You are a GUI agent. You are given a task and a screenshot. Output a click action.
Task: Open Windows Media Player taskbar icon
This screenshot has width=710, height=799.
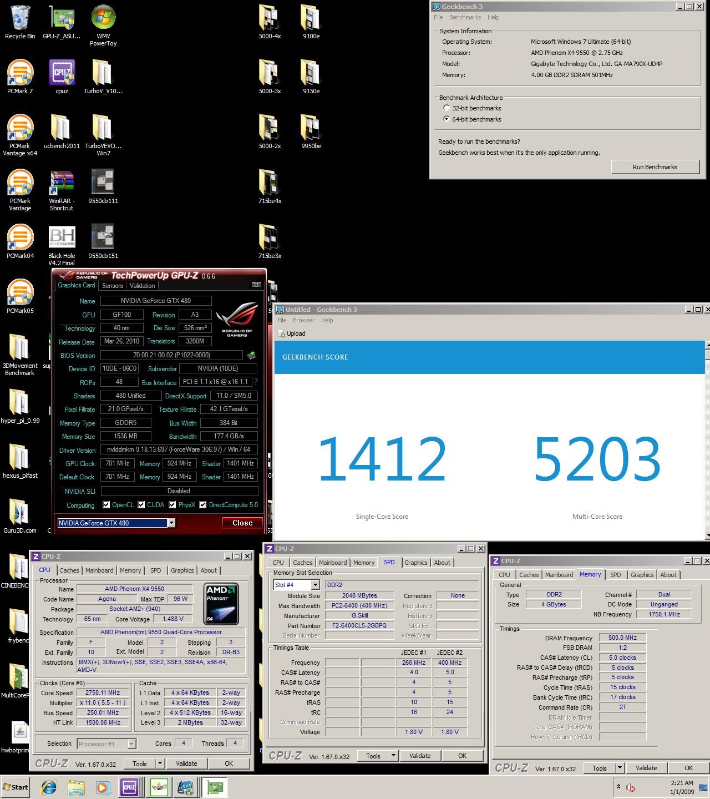pyautogui.click(x=102, y=787)
